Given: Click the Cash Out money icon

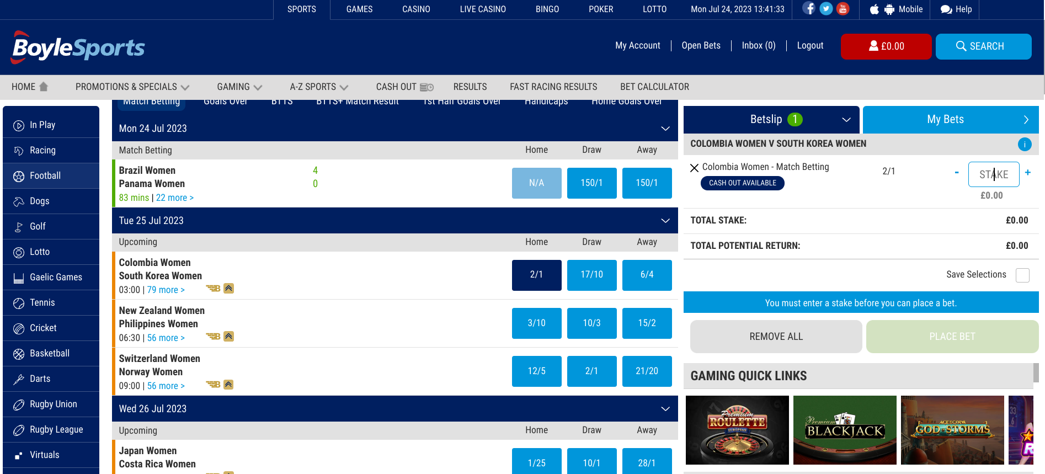Looking at the screenshot, I should pyautogui.click(x=427, y=87).
